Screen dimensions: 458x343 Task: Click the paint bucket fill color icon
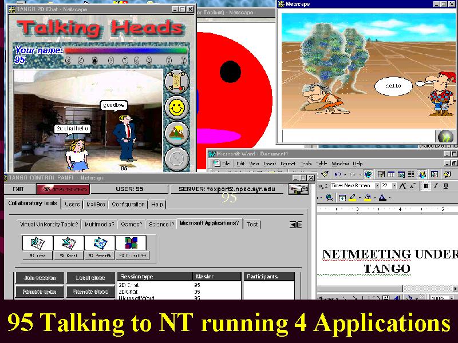[x=368, y=198]
